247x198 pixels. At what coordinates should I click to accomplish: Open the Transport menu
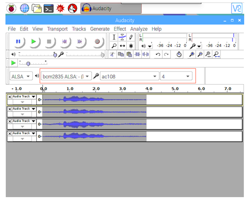click(58, 29)
